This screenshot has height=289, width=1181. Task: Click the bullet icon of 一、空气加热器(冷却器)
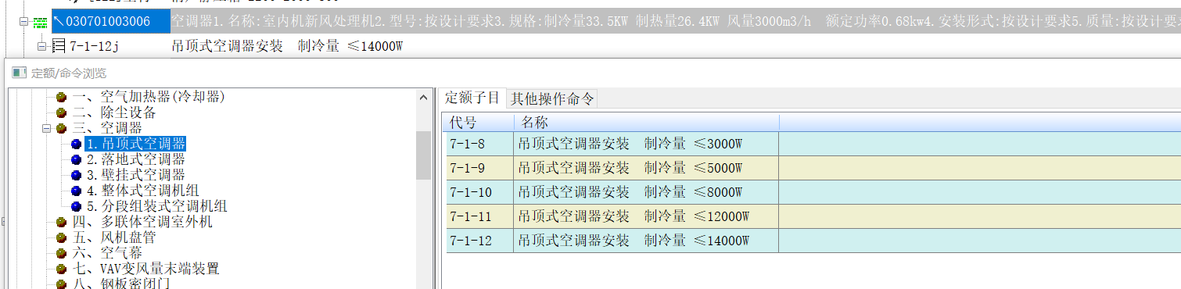61,98
